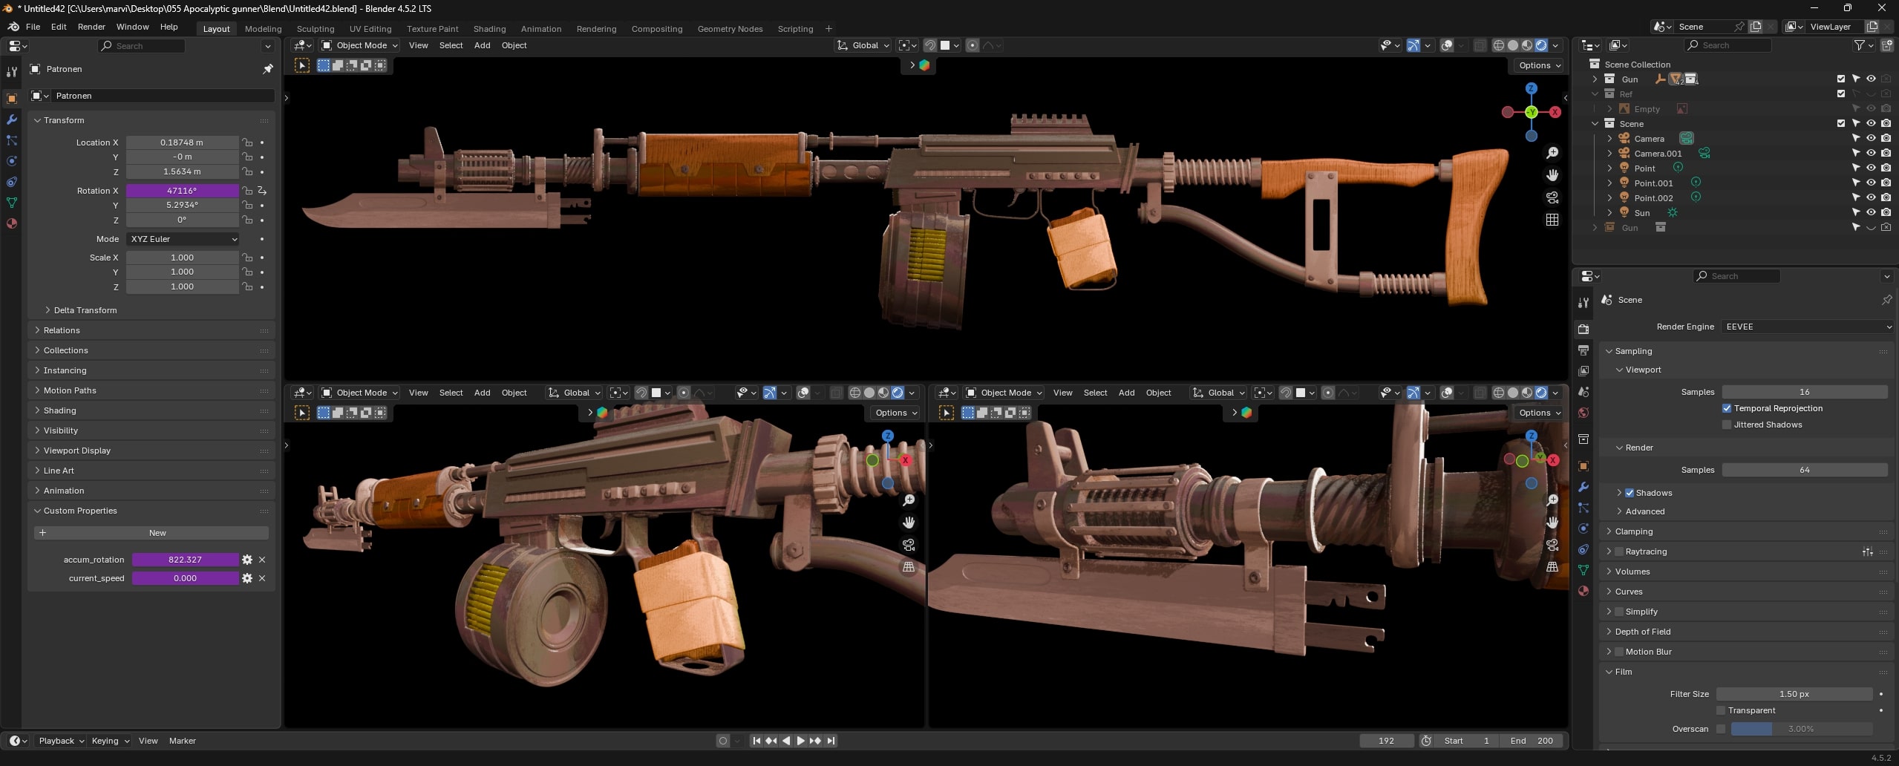
Task: Remove the current_speed custom property
Action: (262, 578)
